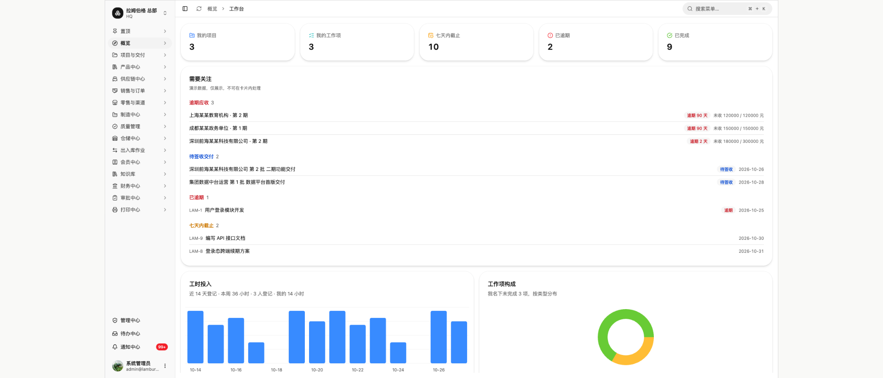Open the 制造中心 sidebar item
883x378 pixels.
tap(140, 115)
